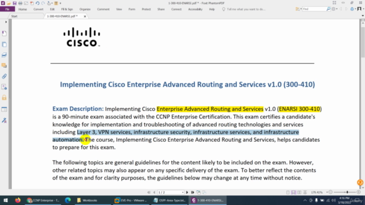This screenshot has width=365, height=205.
Task: Open the search options gear dropdown
Action: pos(335,9)
